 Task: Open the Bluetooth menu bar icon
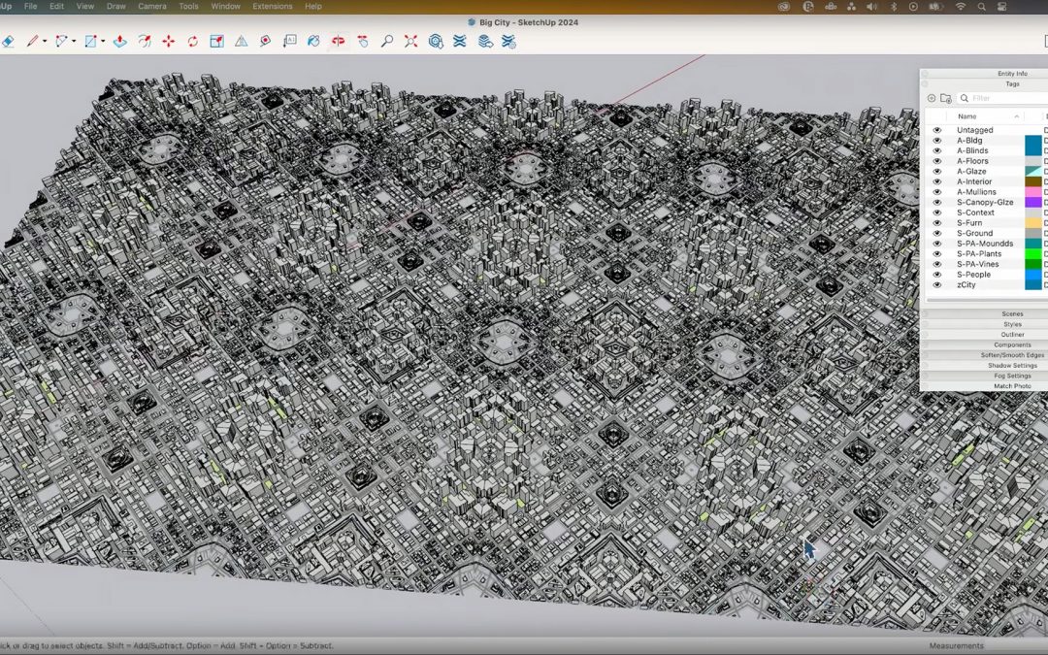pos(894,7)
